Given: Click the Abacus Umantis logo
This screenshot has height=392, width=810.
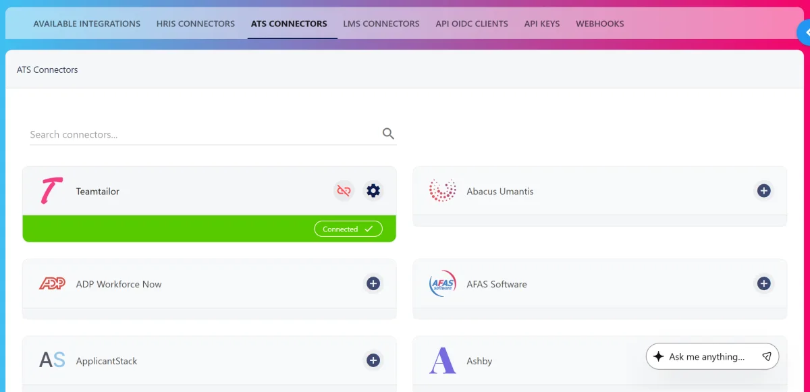Looking at the screenshot, I should click(443, 191).
